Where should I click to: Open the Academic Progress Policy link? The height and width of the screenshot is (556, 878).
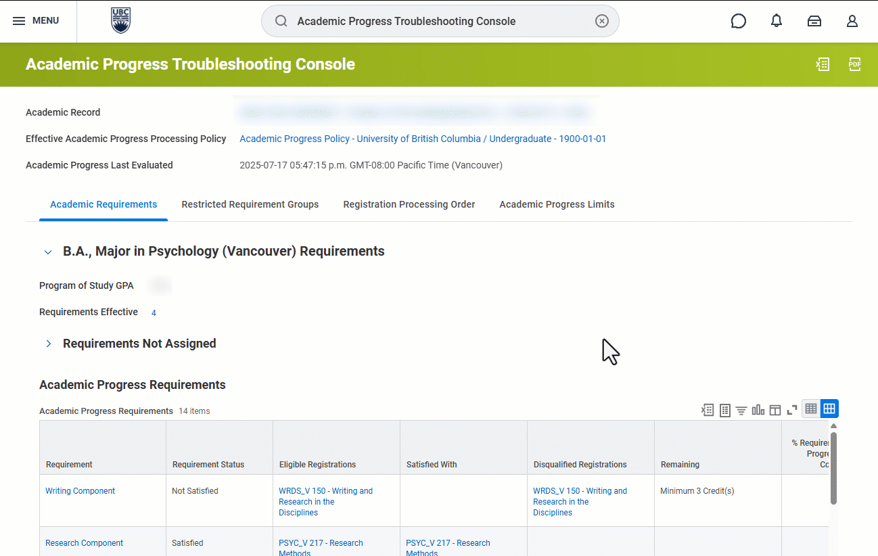click(423, 139)
